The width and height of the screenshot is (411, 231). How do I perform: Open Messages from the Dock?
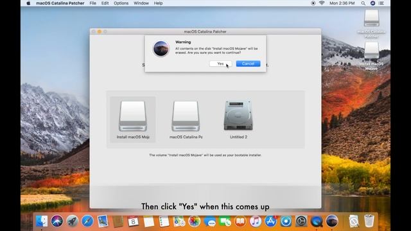pyautogui.click(x=210, y=221)
